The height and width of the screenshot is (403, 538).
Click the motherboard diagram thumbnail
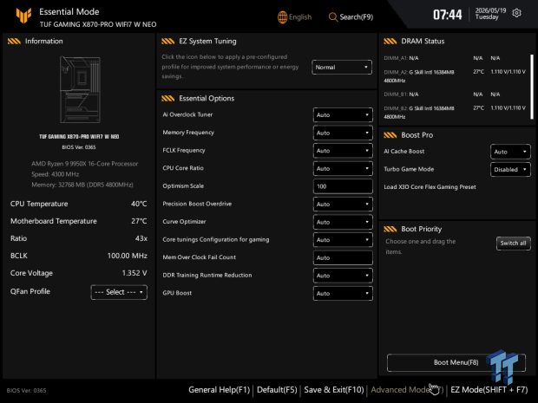pyautogui.click(x=81, y=90)
